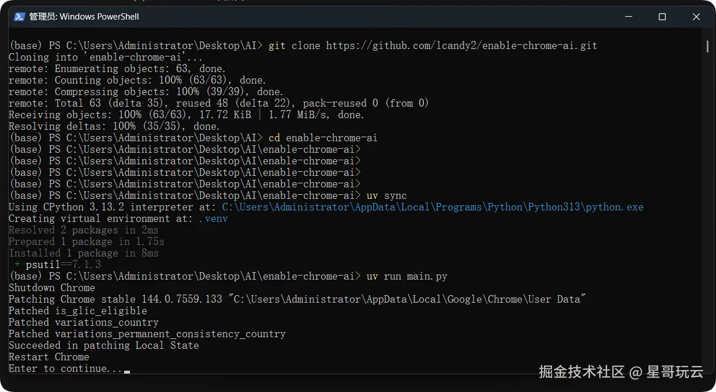
Task: Click the 'Restart Chrome' output line
Action: 49,357
